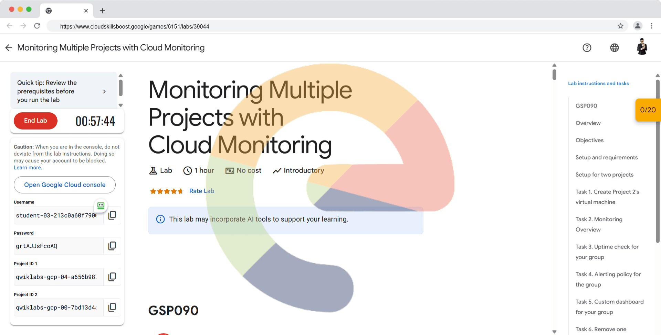The height and width of the screenshot is (335, 661).
Task: Open the 0/20 score badge
Action: point(648,110)
